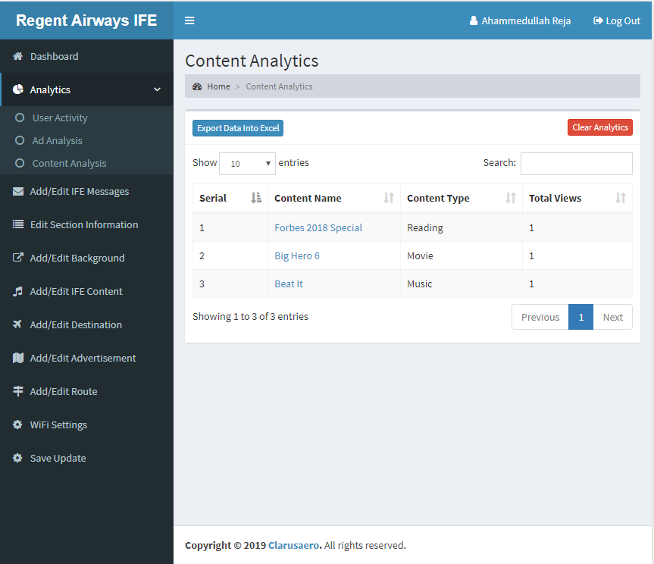Click the map icon for Advertisement
The height and width of the screenshot is (564, 654).
[x=18, y=358]
